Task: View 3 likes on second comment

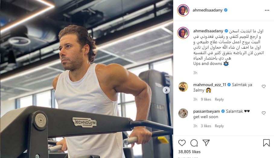Action: pyautogui.click(x=206, y=126)
